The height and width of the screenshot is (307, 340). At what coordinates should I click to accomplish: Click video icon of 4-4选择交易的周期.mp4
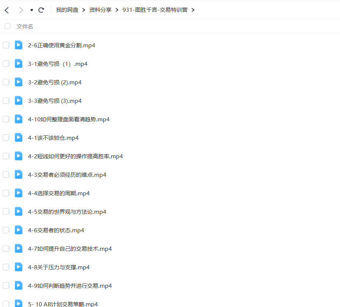point(18,193)
